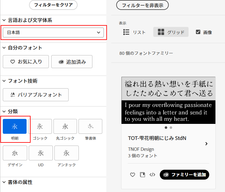Screen dimensions: 225x192
Task: Click the add to library icon on card
Action: pyautogui.click(x=142, y=175)
